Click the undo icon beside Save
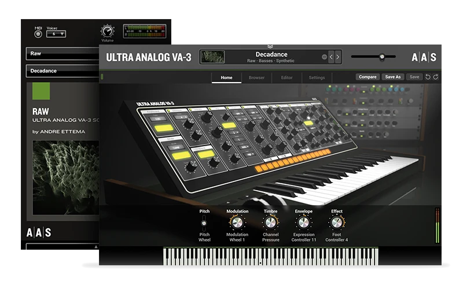 point(428,77)
